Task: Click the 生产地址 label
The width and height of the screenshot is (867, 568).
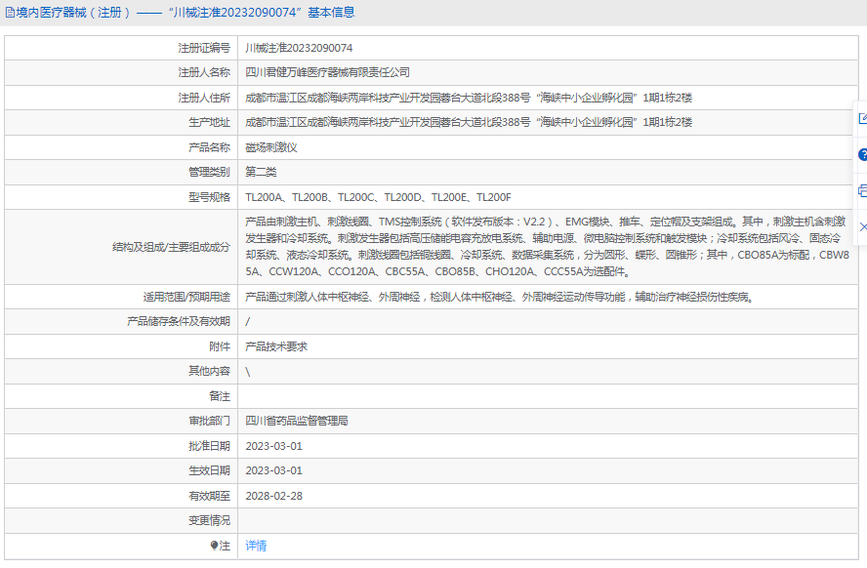Action: (209, 122)
